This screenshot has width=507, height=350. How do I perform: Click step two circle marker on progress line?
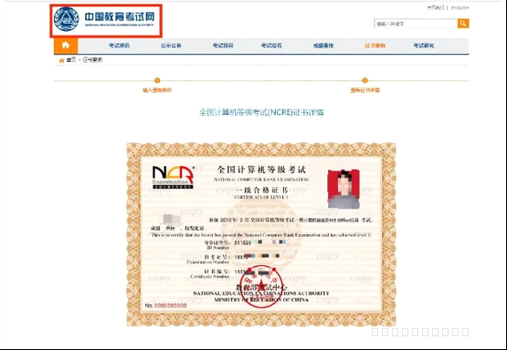pyautogui.click(x=364, y=80)
